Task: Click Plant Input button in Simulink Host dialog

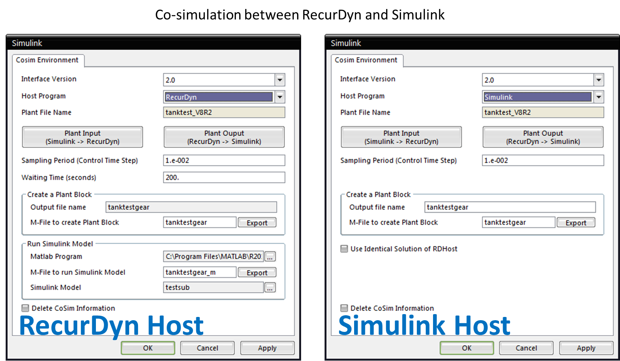Action: (x=401, y=137)
